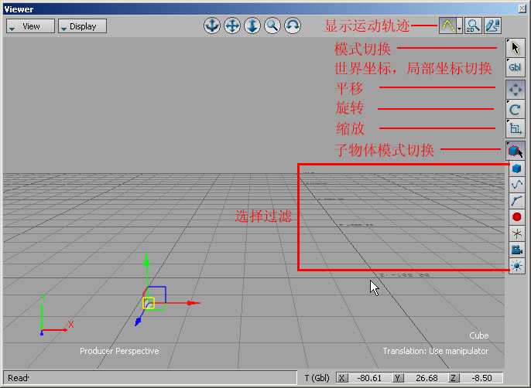This screenshot has width=531, height=388.
Task: Close the Viewer window
Action: (x=522, y=9)
